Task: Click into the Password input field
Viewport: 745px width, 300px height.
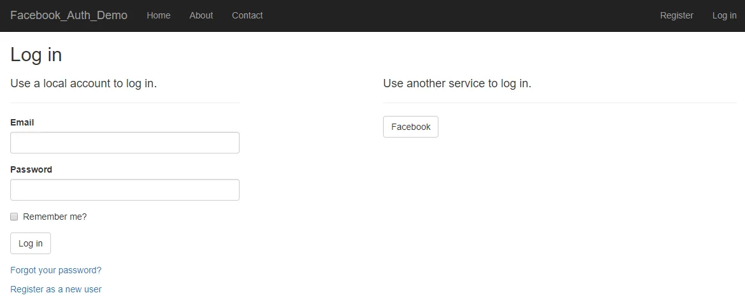Action: pyautogui.click(x=125, y=190)
